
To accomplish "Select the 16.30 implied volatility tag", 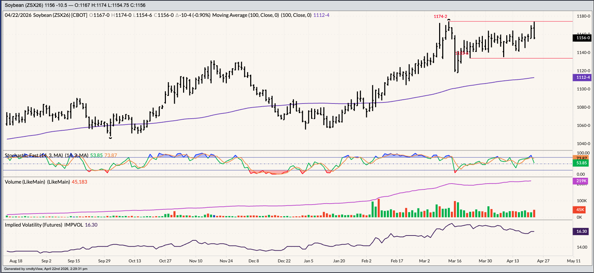I will coord(581,231).
